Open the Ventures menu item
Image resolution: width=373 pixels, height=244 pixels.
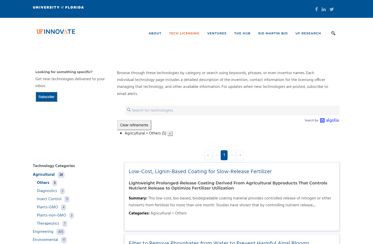(217, 33)
